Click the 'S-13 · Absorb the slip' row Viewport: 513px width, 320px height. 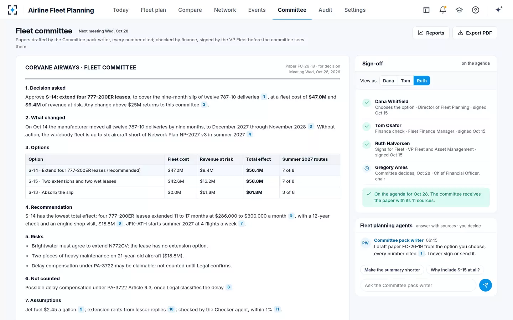(x=182, y=192)
